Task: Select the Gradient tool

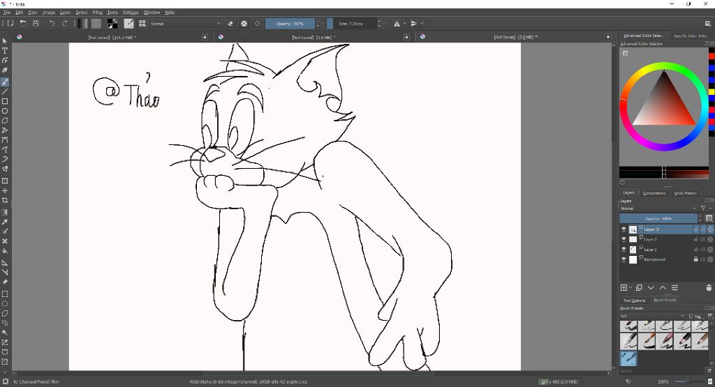Action: point(5,212)
